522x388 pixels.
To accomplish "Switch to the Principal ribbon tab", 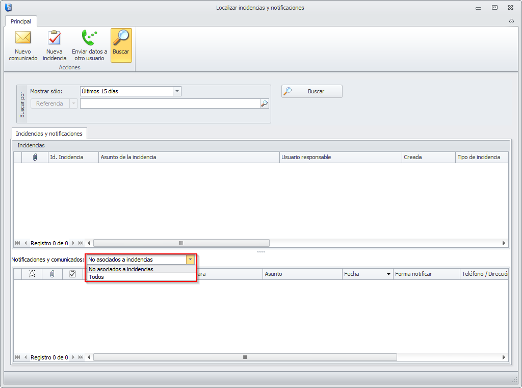I will click(20, 21).
